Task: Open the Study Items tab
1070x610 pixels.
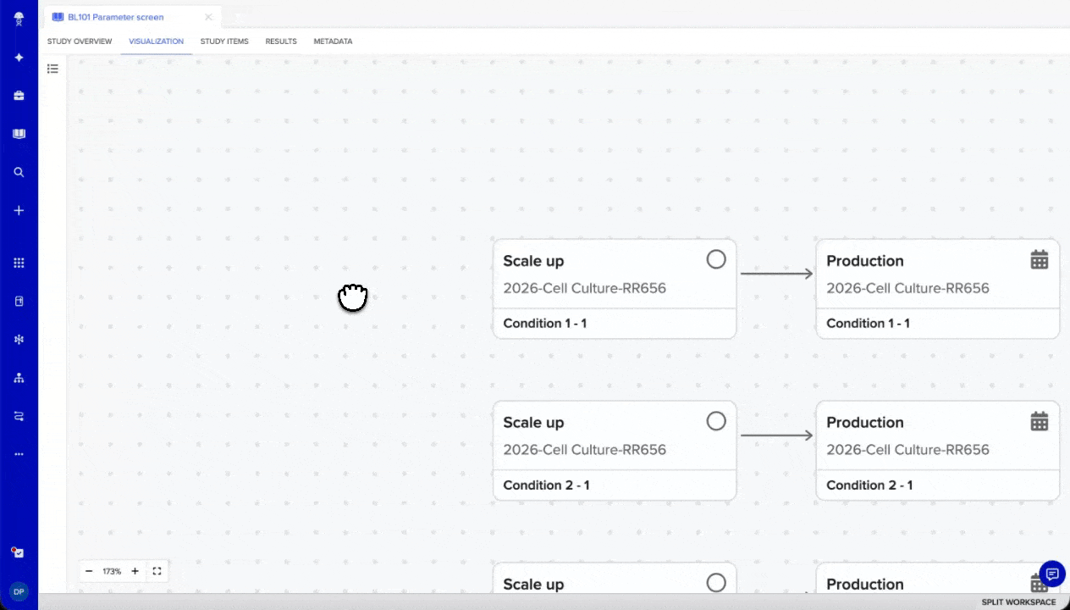Action: (224, 42)
